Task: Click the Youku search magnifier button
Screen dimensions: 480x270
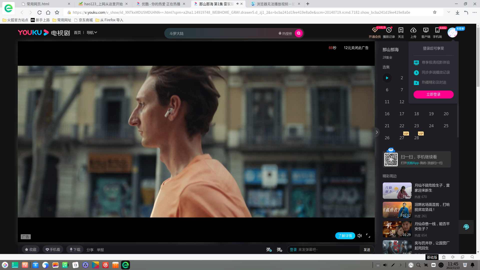Action: point(298,33)
